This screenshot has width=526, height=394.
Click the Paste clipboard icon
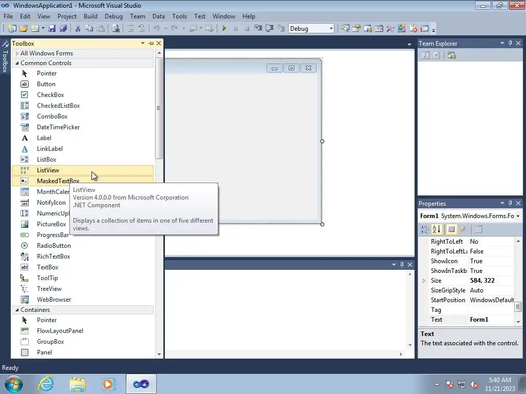(x=100, y=29)
